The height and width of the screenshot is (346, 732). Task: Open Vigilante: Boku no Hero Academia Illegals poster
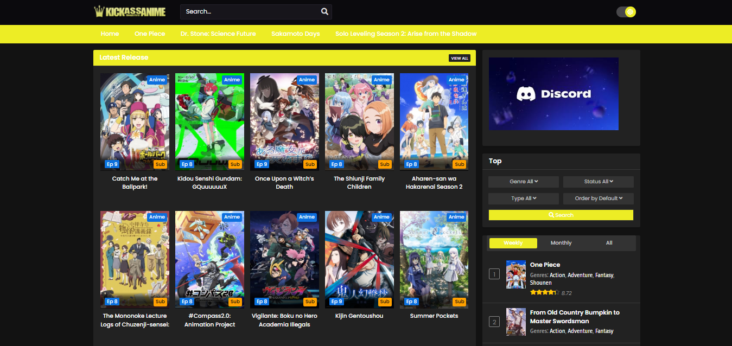pyautogui.click(x=284, y=260)
